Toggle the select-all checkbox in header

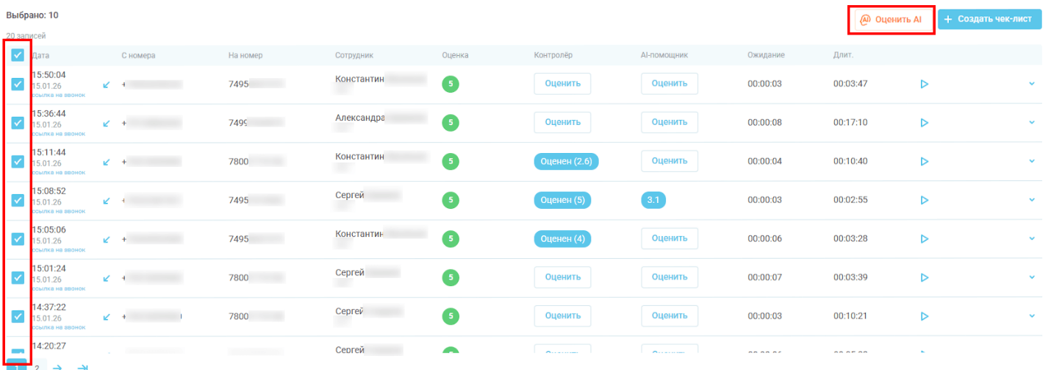tap(18, 55)
